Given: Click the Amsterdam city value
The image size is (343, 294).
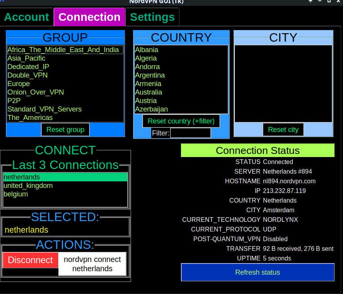Looking at the screenshot, I should tap(279, 210).
